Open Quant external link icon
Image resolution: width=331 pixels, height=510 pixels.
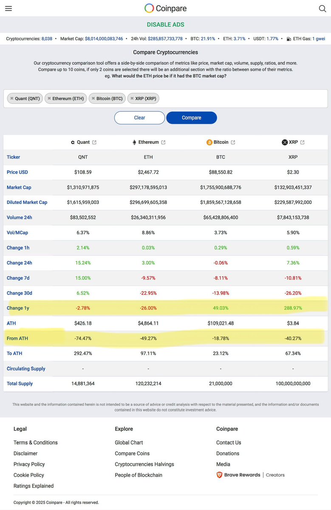click(x=94, y=142)
